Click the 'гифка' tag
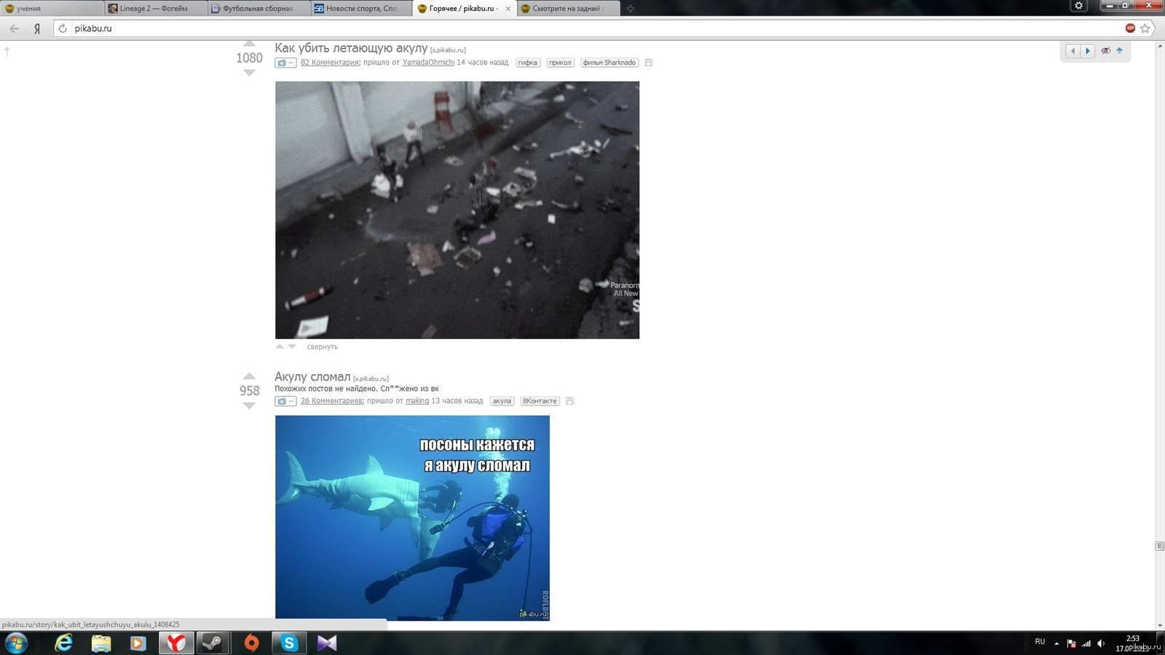Image resolution: width=1165 pixels, height=655 pixels. [527, 63]
